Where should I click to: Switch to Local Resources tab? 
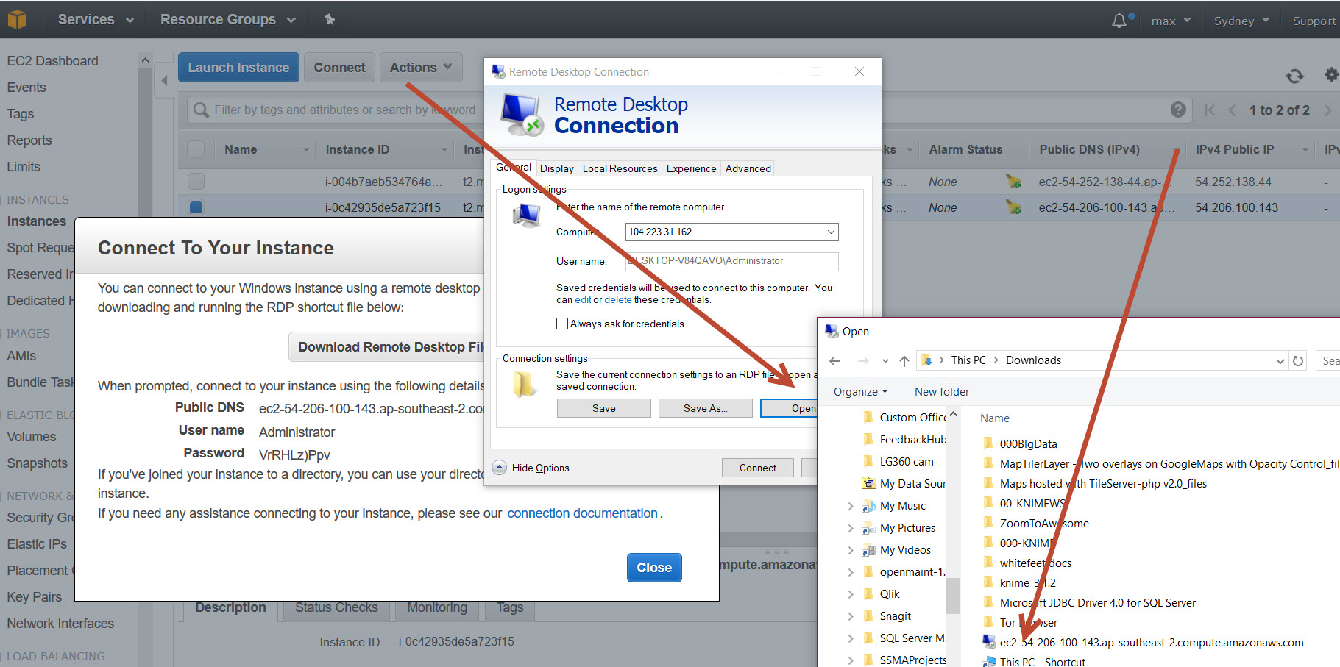[620, 168]
